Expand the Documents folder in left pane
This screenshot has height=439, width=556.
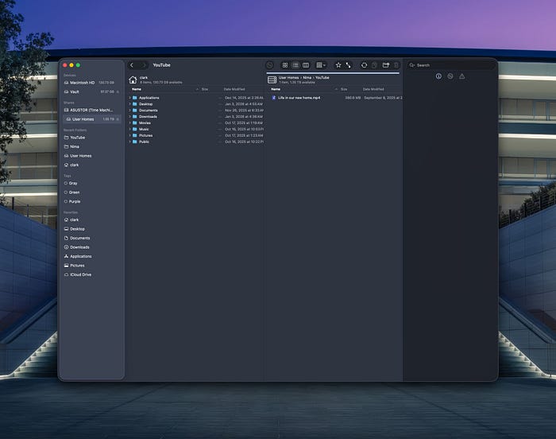click(130, 111)
